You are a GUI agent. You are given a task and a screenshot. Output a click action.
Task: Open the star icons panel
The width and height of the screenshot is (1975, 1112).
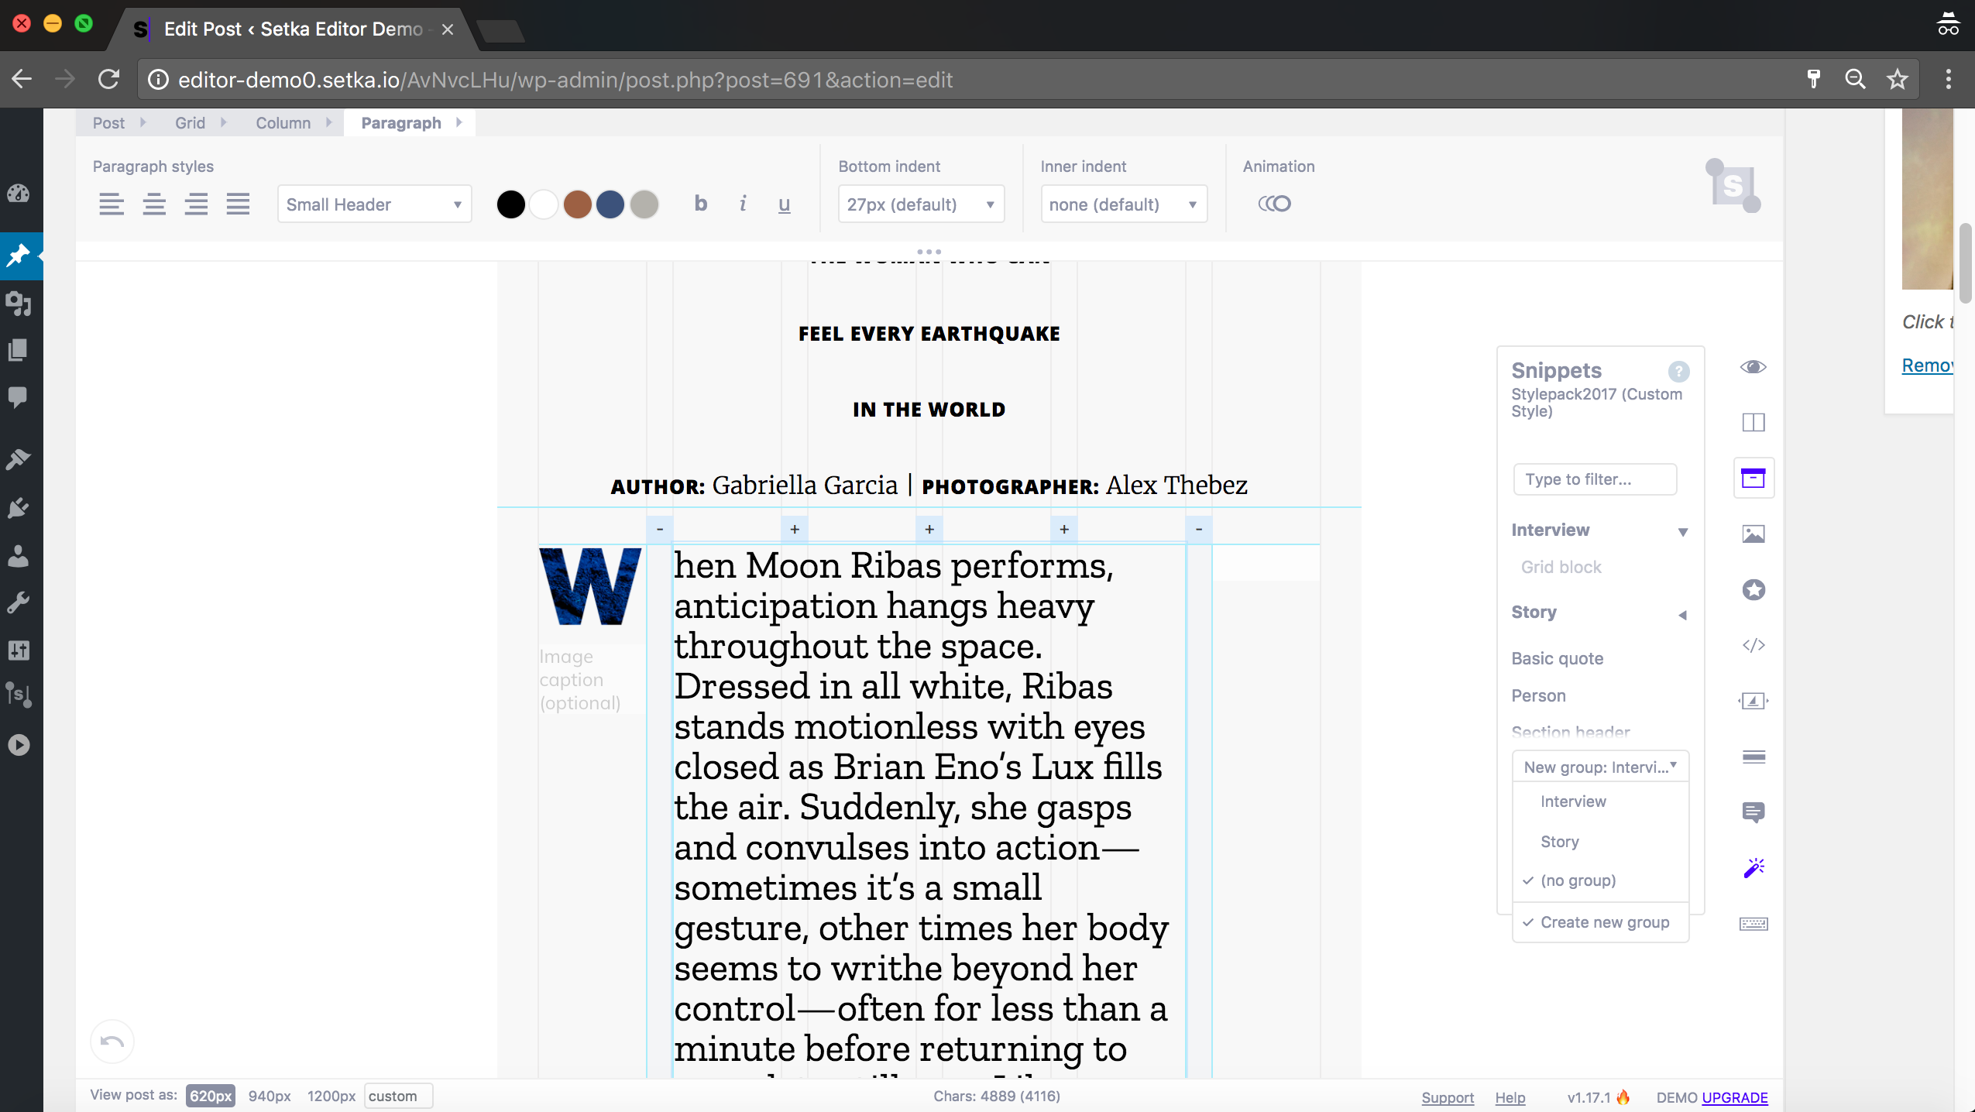click(1753, 589)
